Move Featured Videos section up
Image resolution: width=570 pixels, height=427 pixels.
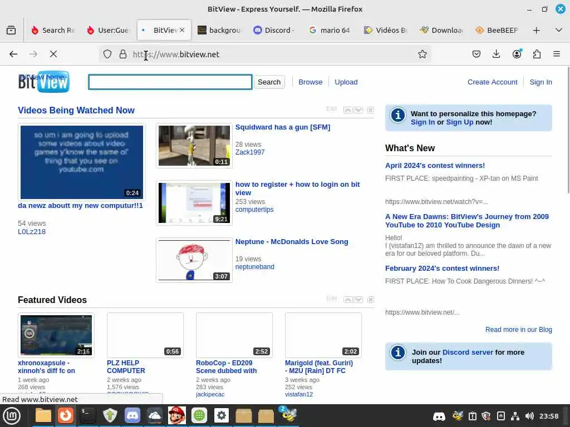point(348,300)
